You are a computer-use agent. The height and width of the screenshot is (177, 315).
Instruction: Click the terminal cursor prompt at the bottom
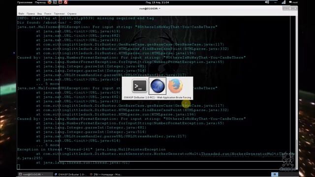[x=19, y=167]
